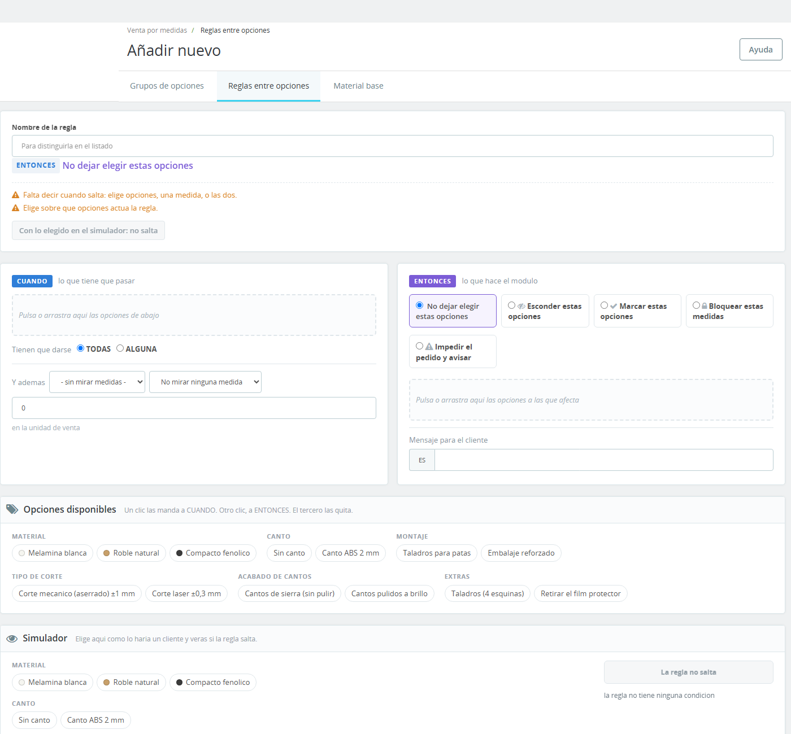The height and width of the screenshot is (734, 791).
Task: Open the Reglas entre opciones tab
Action: tap(268, 86)
